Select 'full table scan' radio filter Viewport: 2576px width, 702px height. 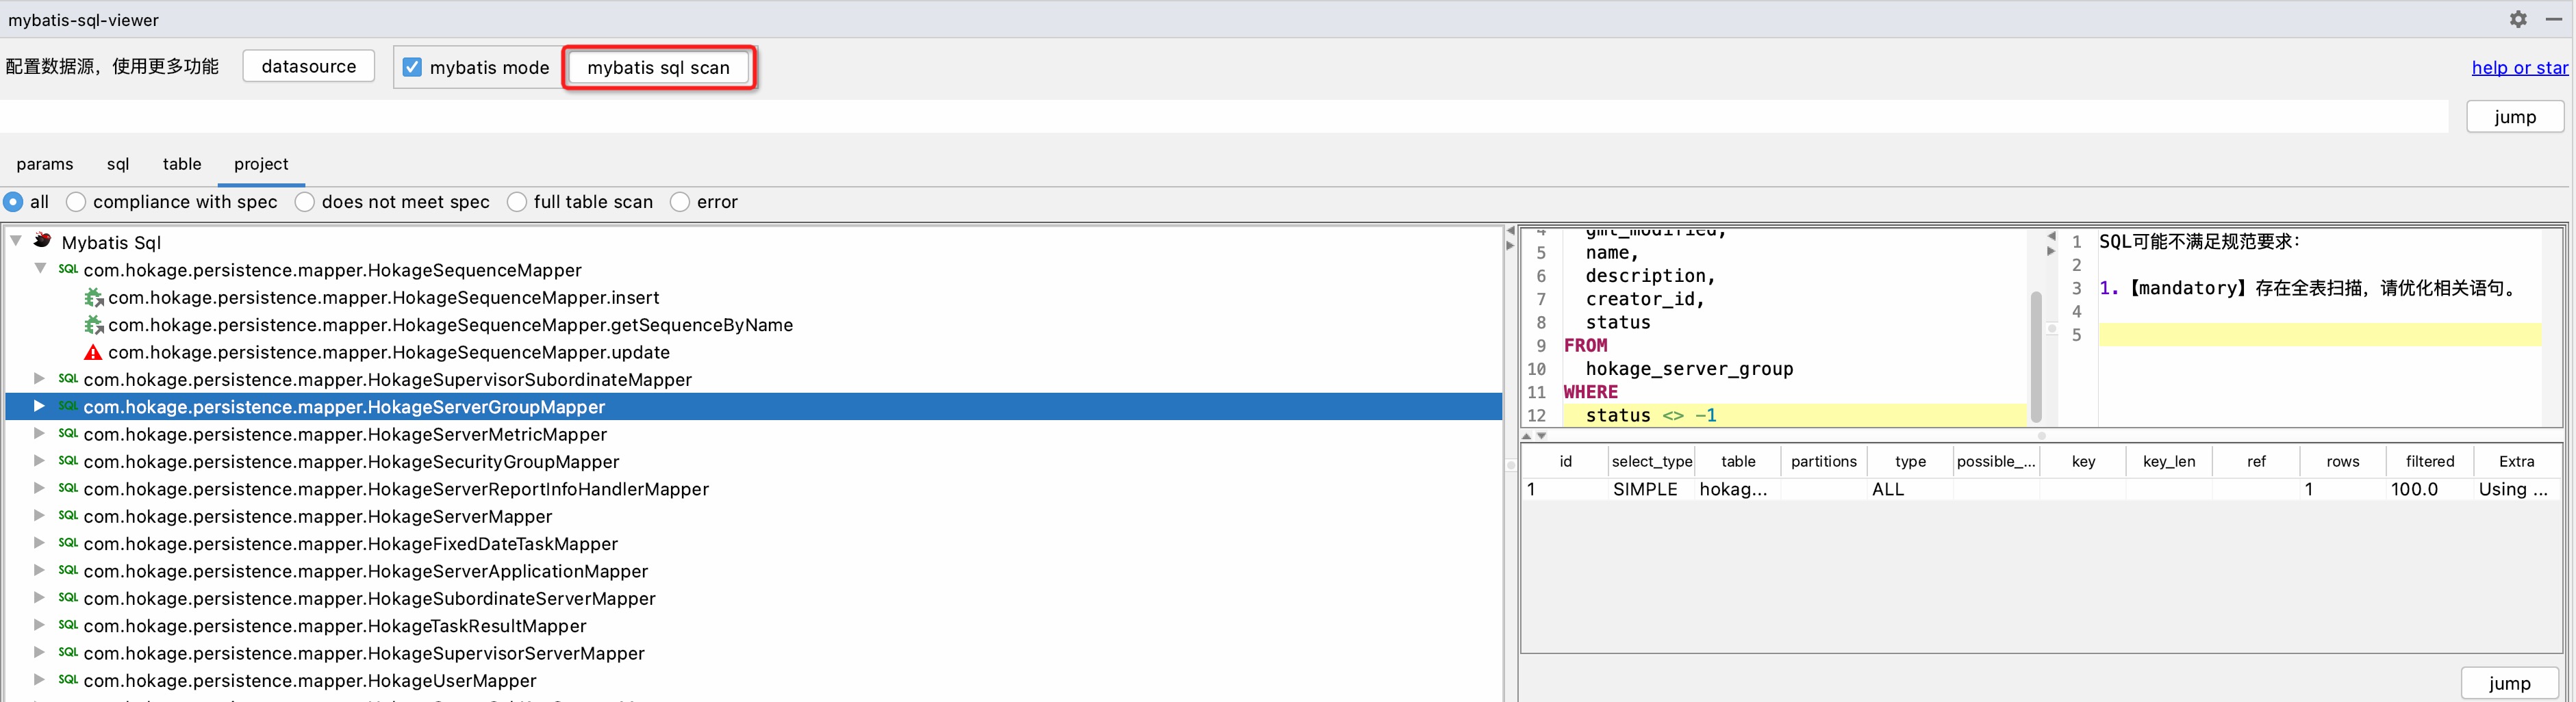click(x=517, y=202)
